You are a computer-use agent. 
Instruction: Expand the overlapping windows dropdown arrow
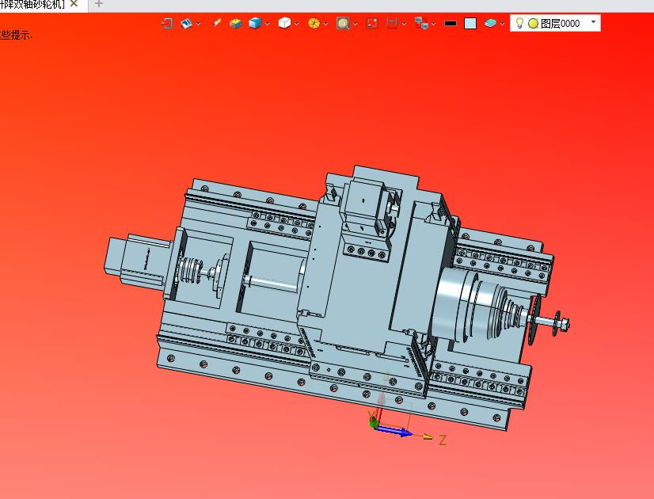[x=433, y=24]
